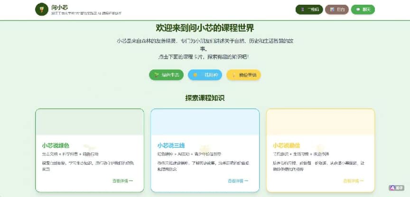Open the 聊天 chat button
The height and width of the screenshot is (197, 410).
pos(363,9)
